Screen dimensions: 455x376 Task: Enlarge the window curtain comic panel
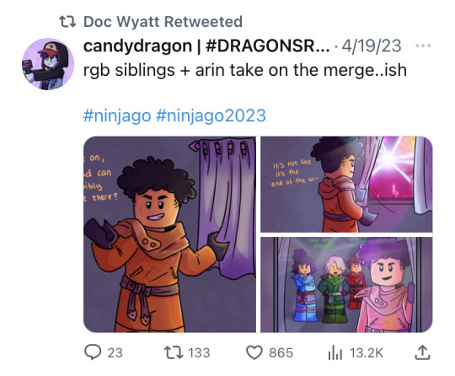[x=346, y=184]
